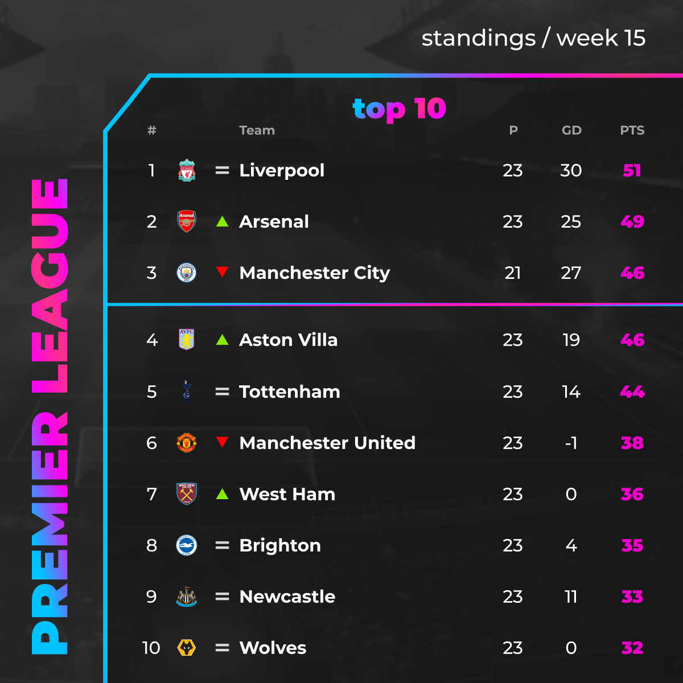The height and width of the screenshot is (683, 683).
Task: Select the Newcastle club crest
Action: [187, 596]
